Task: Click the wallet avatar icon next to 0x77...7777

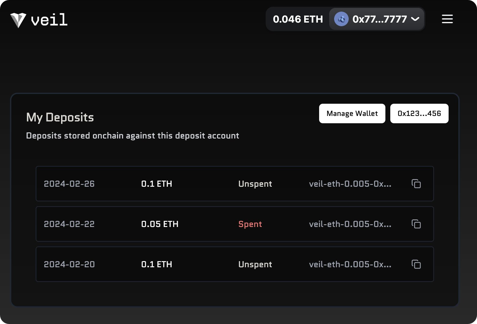Action: point(341,19)
